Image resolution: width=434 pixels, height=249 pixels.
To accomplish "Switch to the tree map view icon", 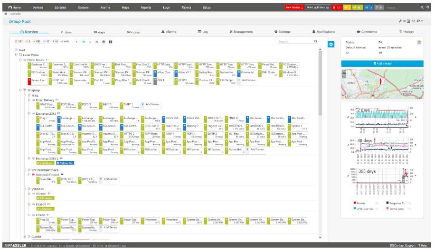I will [x=111, y=42].
